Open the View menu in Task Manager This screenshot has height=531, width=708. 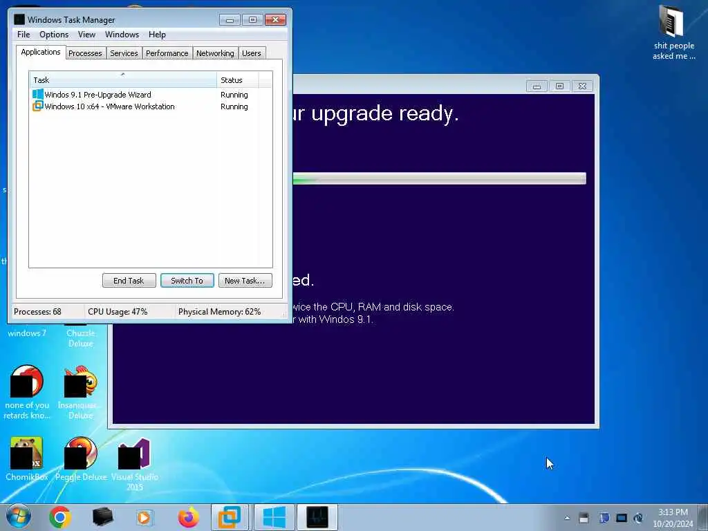86,35
